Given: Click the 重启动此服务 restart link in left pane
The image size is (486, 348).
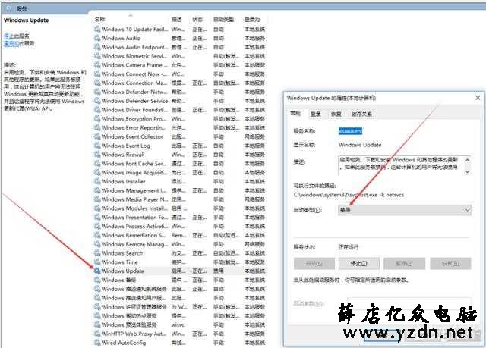Looking at the screenshot, I should tap(19, 43).
